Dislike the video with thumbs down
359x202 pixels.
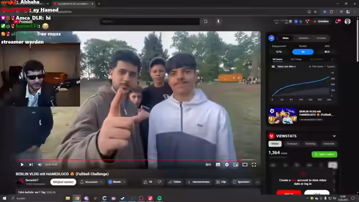[x=159, y=182]
